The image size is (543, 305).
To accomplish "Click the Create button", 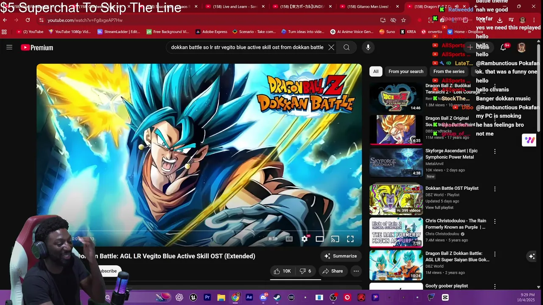I will click(x=479, y=47).
